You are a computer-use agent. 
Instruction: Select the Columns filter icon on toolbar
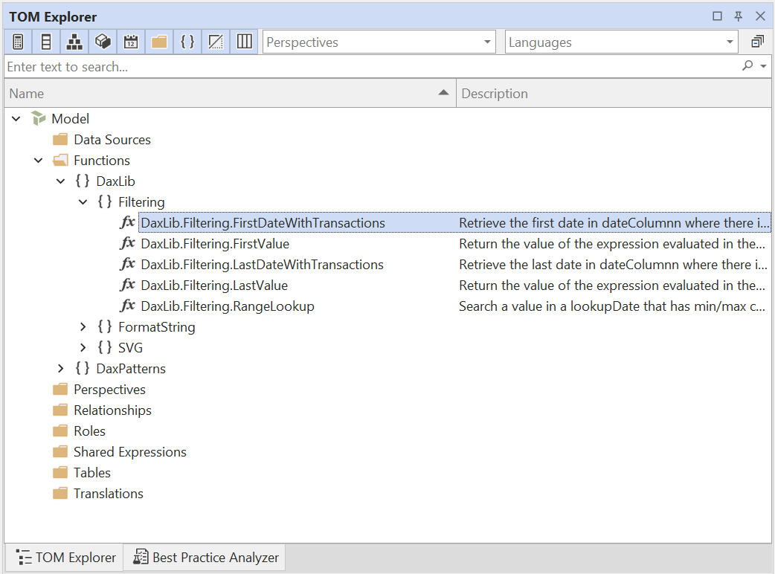click(45, 41)
